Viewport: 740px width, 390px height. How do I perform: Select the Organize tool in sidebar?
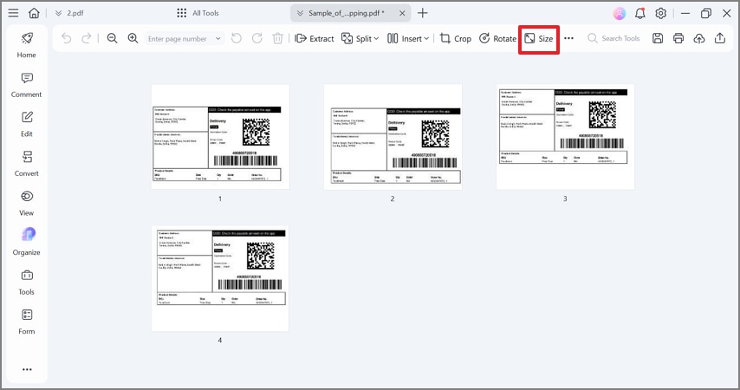pos(26,243)
